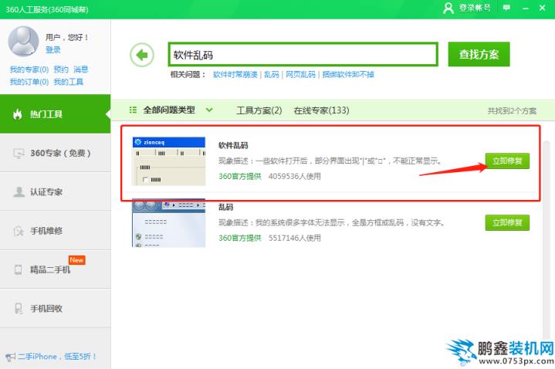Open 手机回收 in sidebar
Screen dimensions: 555x369
click(x=56, y=308)
